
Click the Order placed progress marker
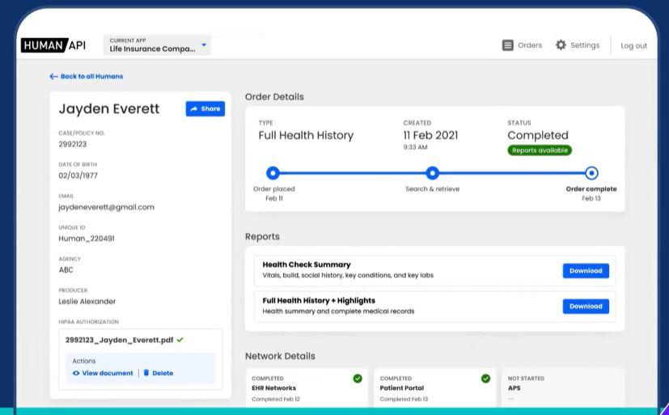tap(273, 172)
